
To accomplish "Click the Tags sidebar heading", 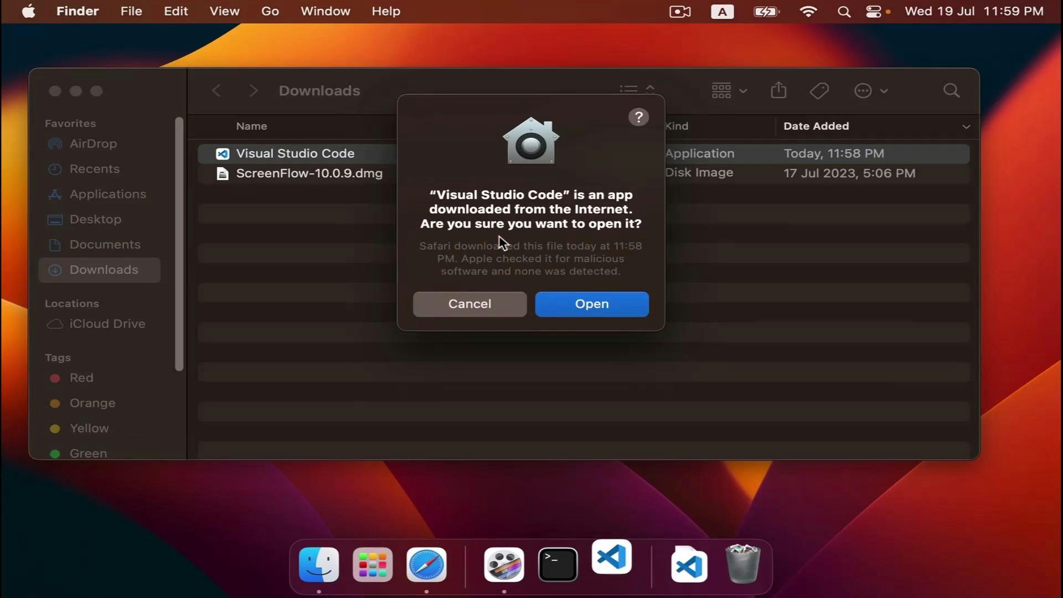I will click(58, 358).
